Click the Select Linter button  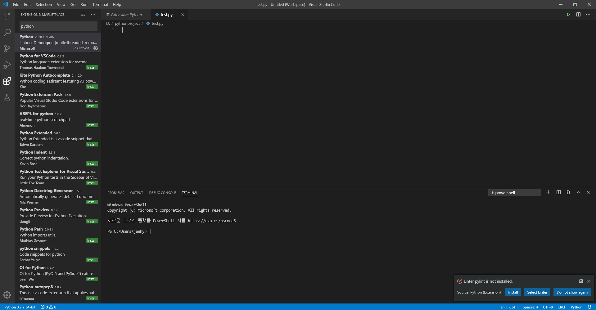click(537, 292)
